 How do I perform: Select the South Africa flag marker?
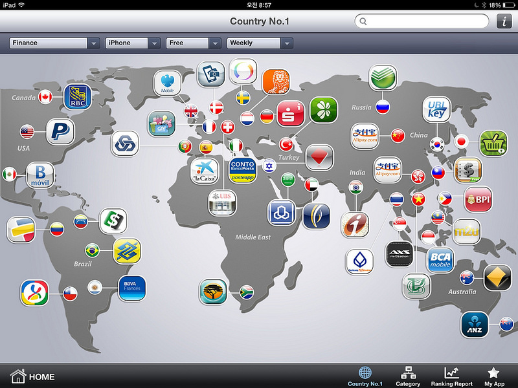[x=247, y=292]
